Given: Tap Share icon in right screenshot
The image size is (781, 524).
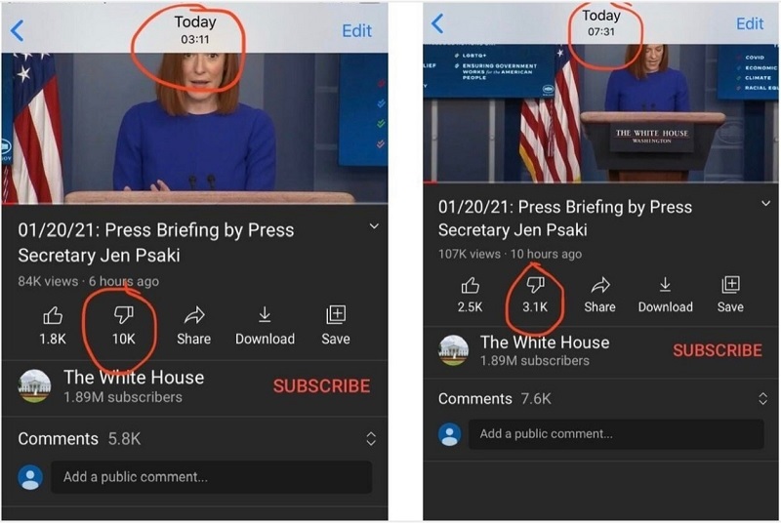Looking at the screenshot, I should [x=600, y=286].
